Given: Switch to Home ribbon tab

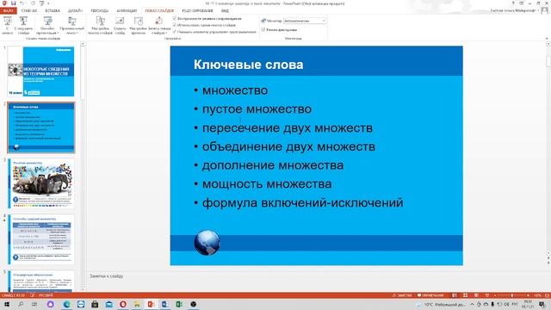Looking at the screenshot, I should coord(29,10).
